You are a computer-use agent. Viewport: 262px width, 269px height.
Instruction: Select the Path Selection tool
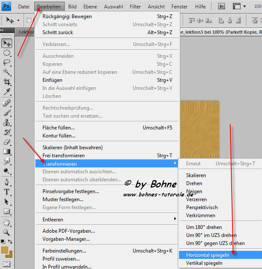coord(7,202)
